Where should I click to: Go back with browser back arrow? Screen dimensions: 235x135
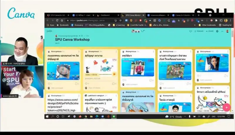(48, 20)
